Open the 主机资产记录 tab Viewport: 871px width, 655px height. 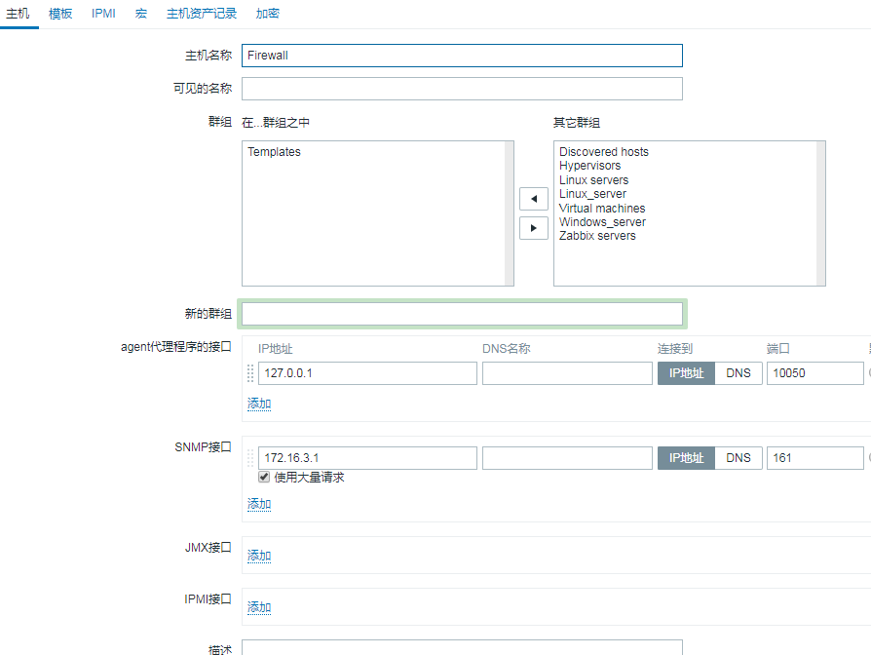point(202,14)
